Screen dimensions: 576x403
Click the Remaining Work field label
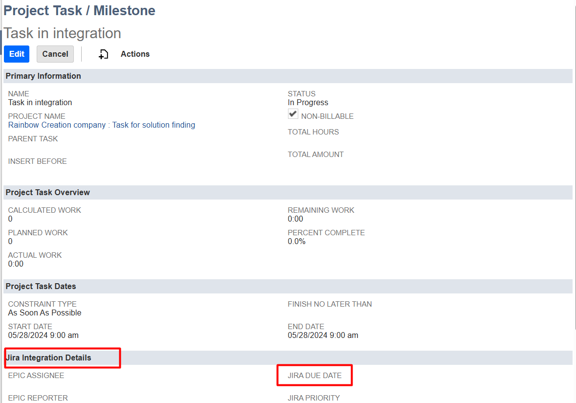click(321, 210)
